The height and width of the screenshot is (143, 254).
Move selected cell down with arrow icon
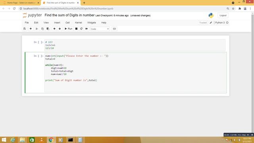click(60, 29)
